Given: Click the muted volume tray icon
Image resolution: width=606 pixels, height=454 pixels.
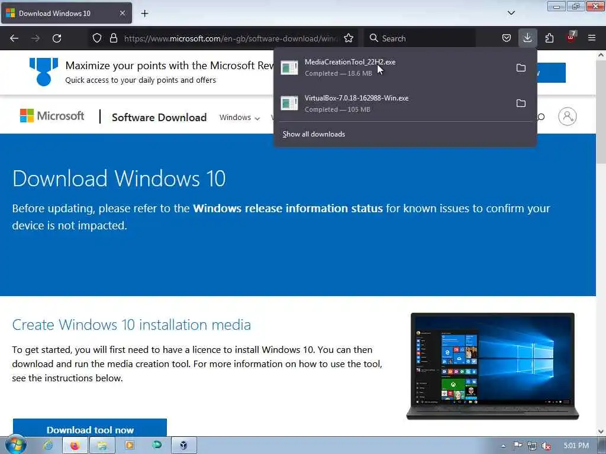Looking at the screenshot, I should pos(546,446).
